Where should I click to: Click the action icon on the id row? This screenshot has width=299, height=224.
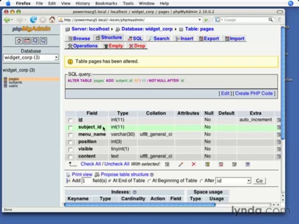[x=278, y=120]
